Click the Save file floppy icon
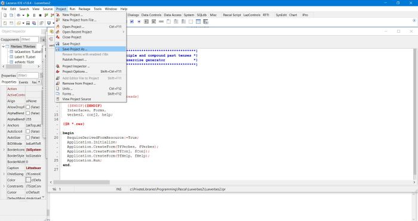Viewport: 418px width, 221px height. [27, 23]
